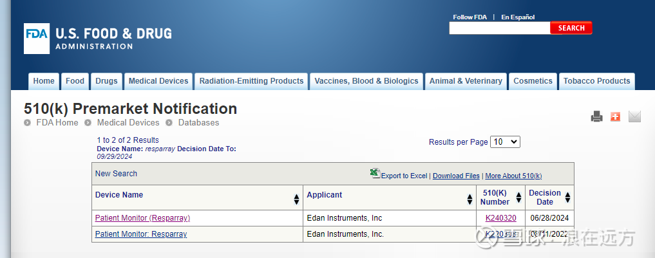Switch site language with En Español

pos(518,17)
